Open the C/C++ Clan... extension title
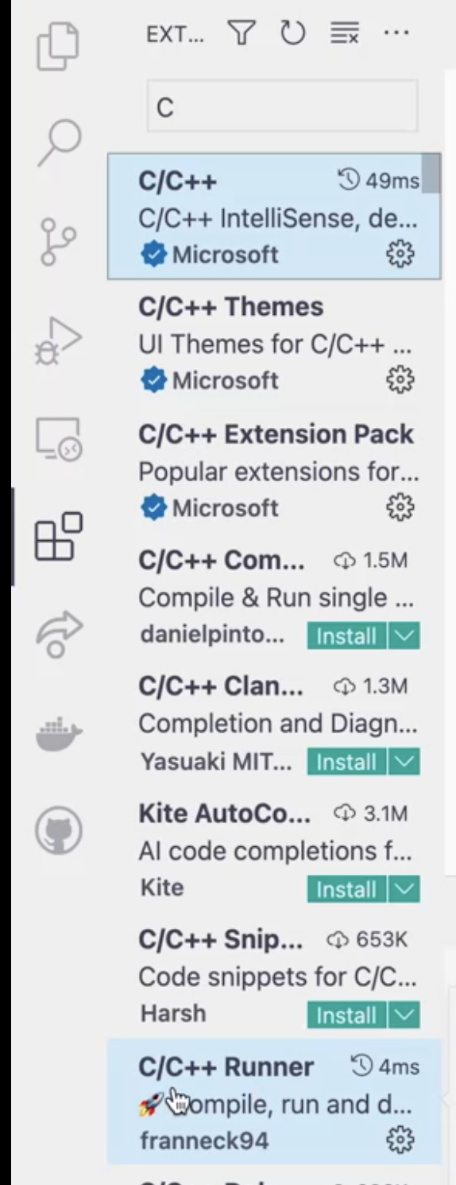 point(220,687)
